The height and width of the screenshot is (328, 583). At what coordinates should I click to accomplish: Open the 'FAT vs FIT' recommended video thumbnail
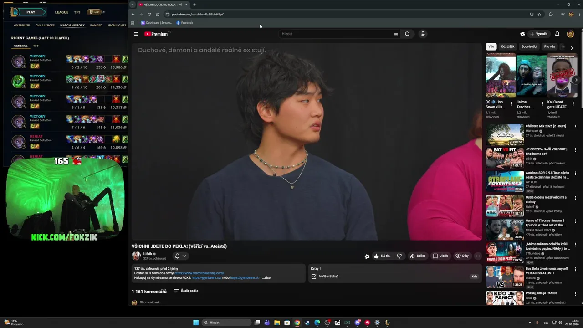[x=505, y=158]
